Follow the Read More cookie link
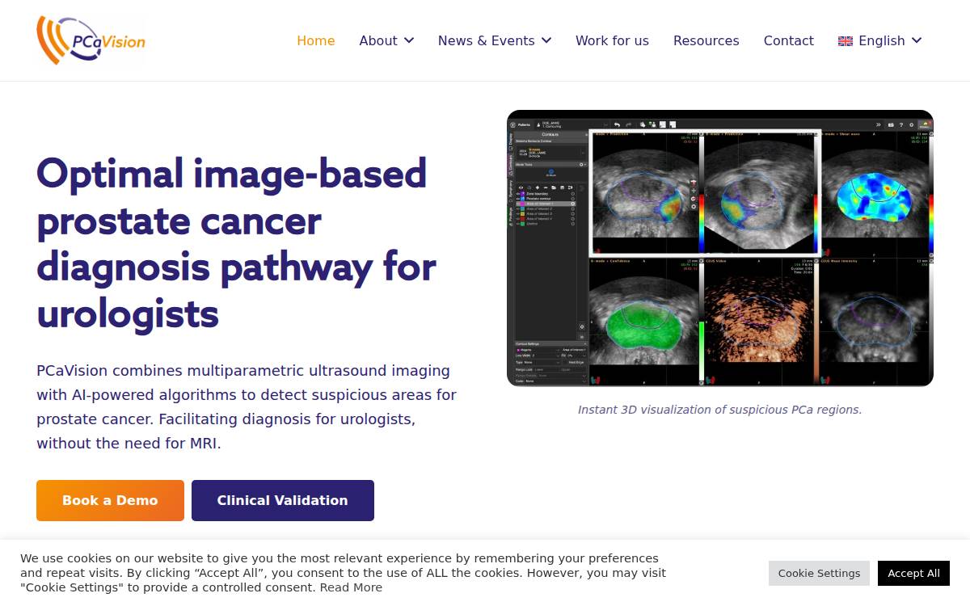Screen dimensions: 970x606 coord(351,587)
